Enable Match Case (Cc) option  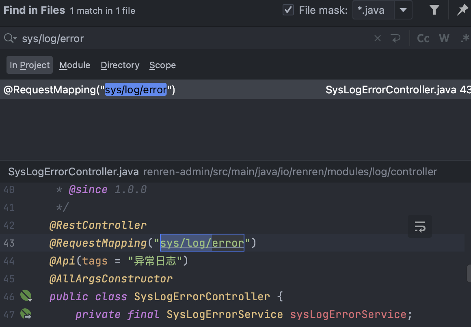[x=423, y=39]
